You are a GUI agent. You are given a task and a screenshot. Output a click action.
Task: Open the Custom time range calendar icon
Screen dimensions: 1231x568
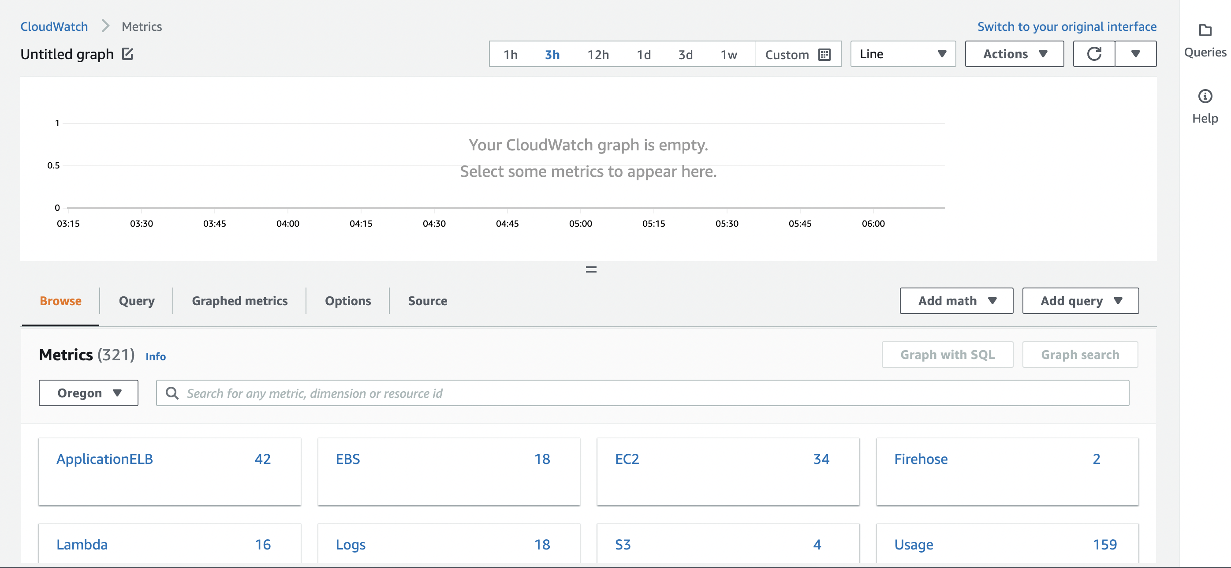tap(824, 55)
